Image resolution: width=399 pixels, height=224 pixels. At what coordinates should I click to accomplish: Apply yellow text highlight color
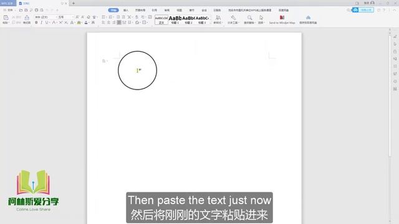[x=79, y=23]
